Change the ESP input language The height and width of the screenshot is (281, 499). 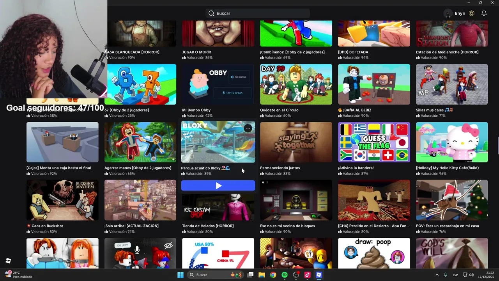(x=455, y=275)
